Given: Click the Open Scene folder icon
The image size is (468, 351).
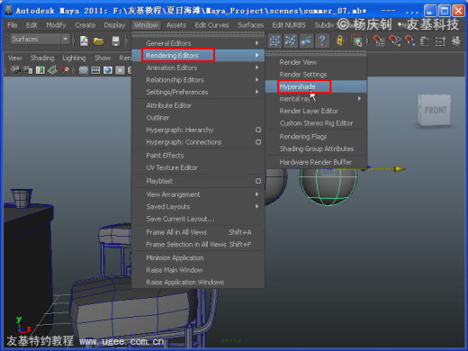Looking at the screenshot, I should 99,40.
